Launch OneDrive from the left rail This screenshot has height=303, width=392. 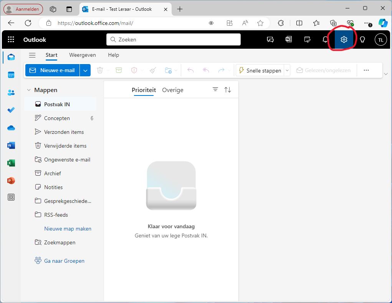coord(11,128)
